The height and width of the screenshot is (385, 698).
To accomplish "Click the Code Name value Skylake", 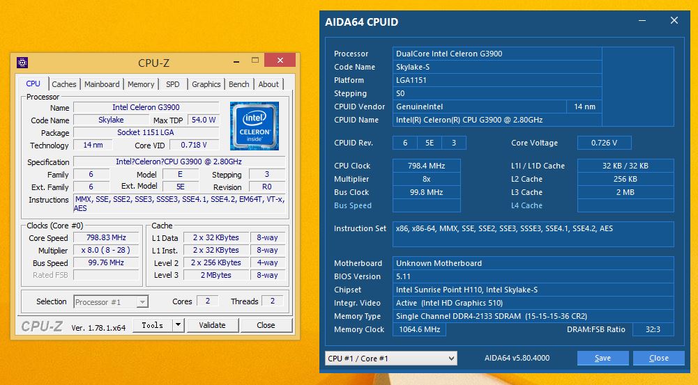I will pyautogui.click(x=111, y=120).
